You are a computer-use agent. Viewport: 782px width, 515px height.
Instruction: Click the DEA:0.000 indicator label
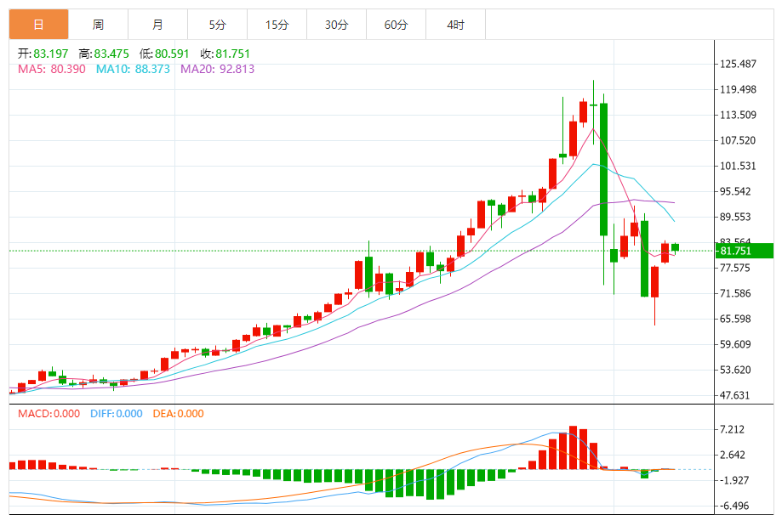(178, 413)
